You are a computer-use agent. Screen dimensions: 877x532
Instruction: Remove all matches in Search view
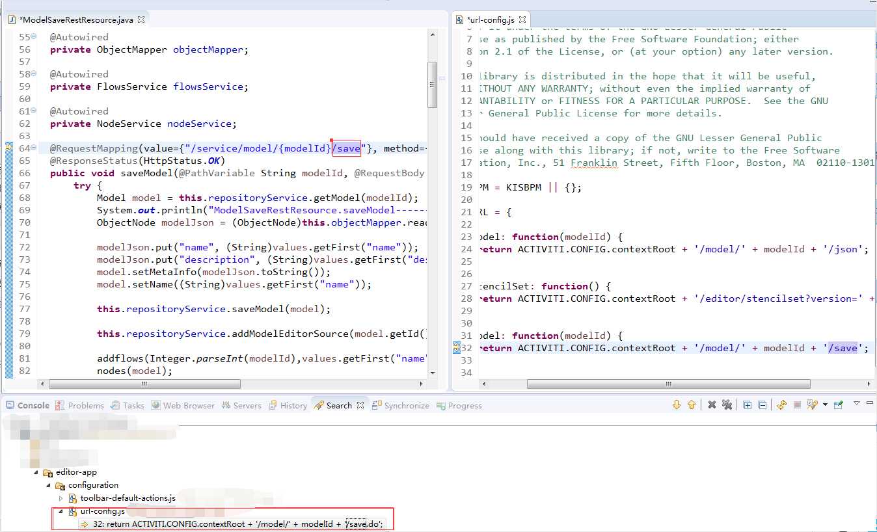pyautogui.click(x=727, y=405)
